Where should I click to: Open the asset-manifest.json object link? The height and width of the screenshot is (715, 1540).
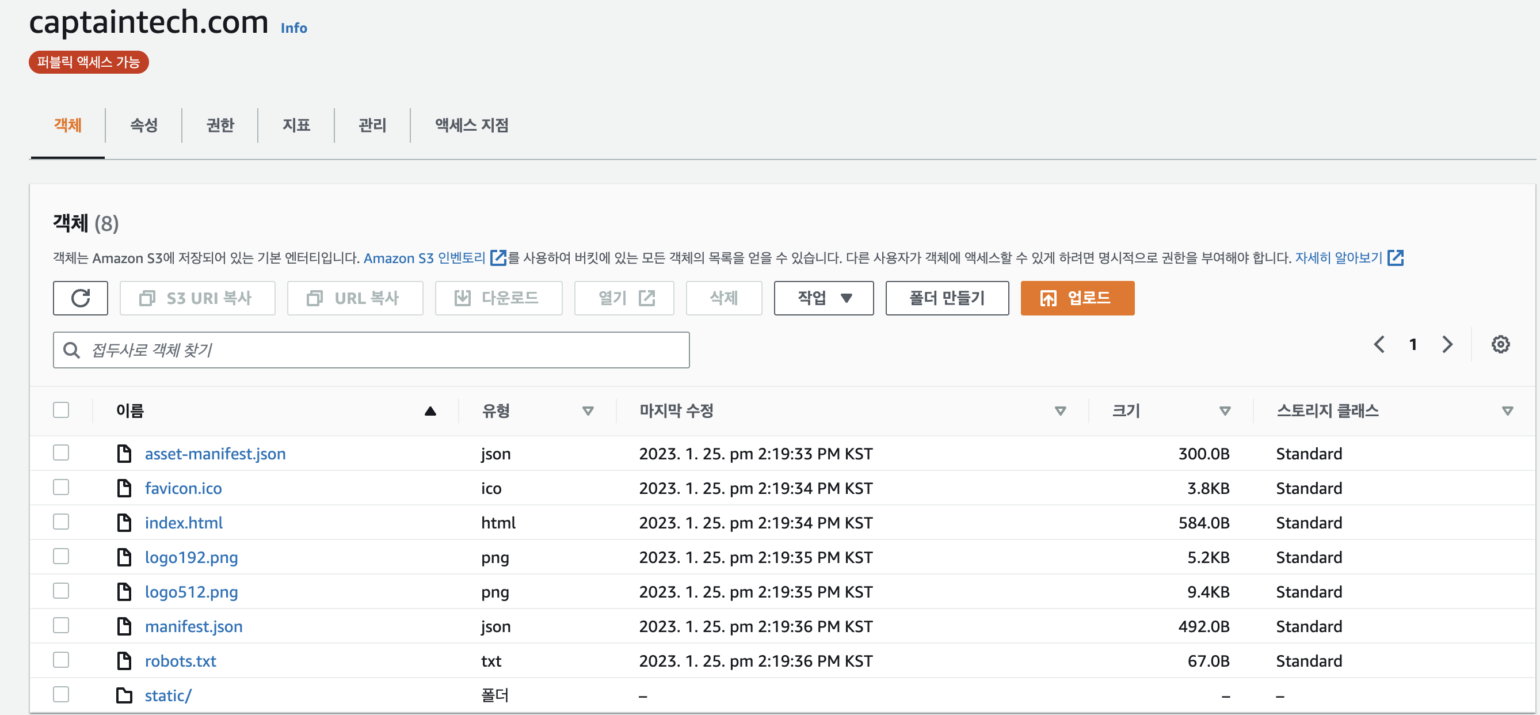(x=215, y=454)
